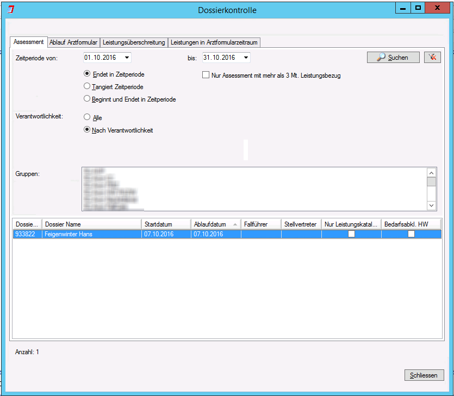Toggle Bedarfsabkl. HW checkbox in Feigenwinter row

411,234
